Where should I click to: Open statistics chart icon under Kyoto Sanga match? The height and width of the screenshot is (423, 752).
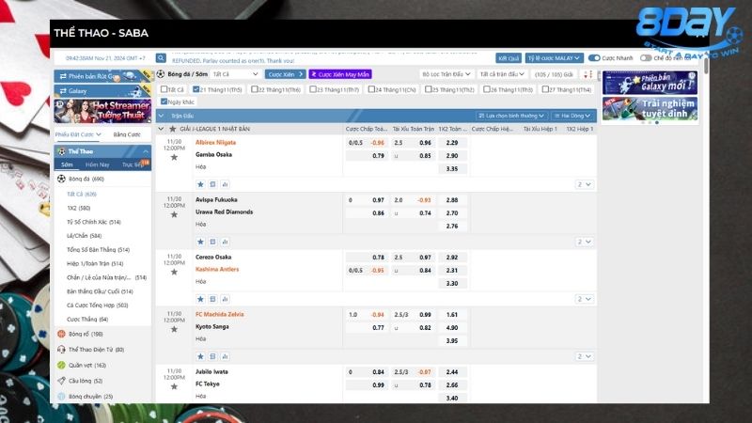point(225,356)
